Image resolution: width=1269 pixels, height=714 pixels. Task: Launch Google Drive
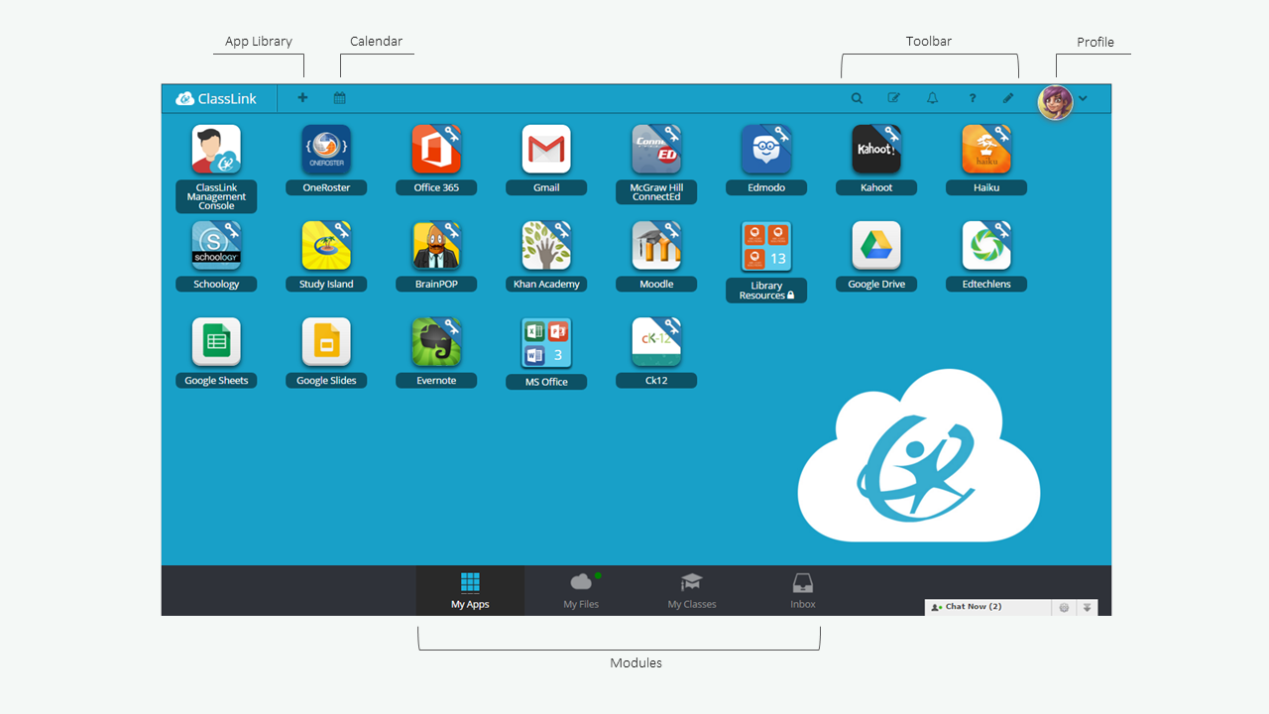(x=876, y=245)
